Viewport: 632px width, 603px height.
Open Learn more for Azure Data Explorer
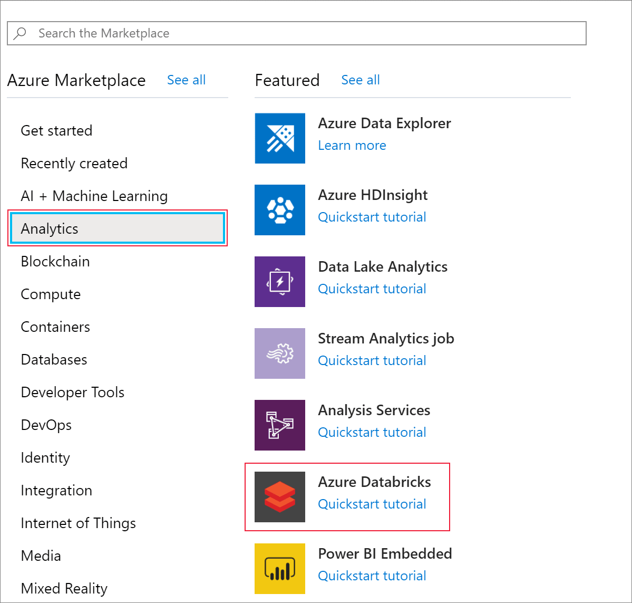tap(352, 145)
